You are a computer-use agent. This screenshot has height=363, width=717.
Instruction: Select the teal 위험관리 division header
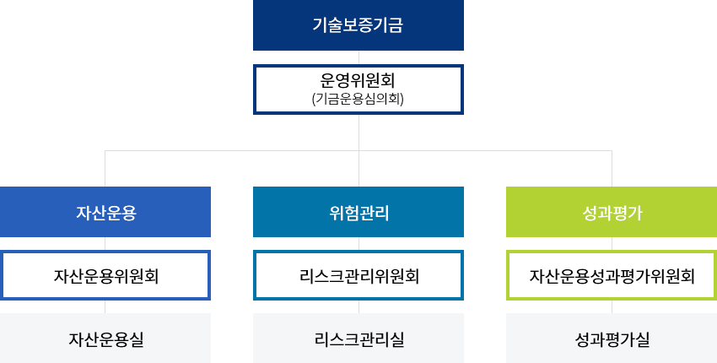coord(358,212)
